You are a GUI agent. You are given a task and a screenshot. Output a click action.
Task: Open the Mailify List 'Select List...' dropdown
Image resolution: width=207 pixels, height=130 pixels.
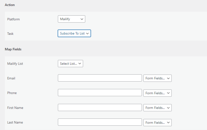coord(70,64)
